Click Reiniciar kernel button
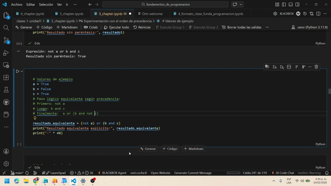The width and height of the screenshot is (331, 186). point(142,27)
